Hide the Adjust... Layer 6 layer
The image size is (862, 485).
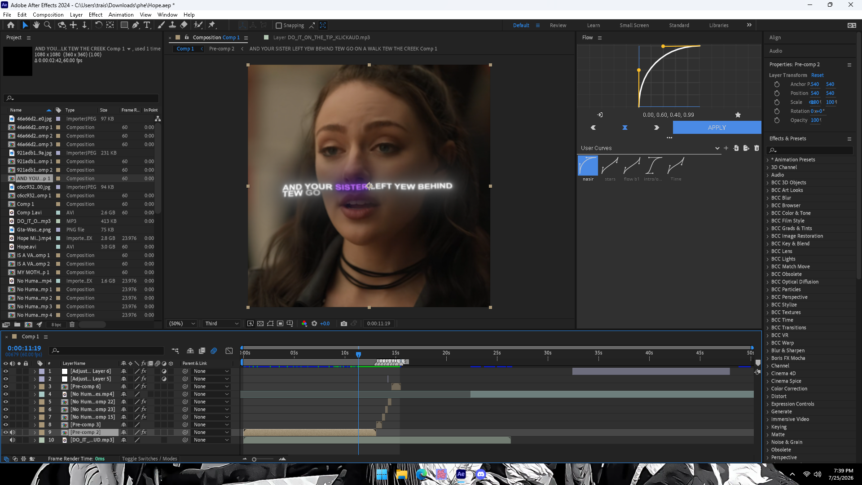6,371
